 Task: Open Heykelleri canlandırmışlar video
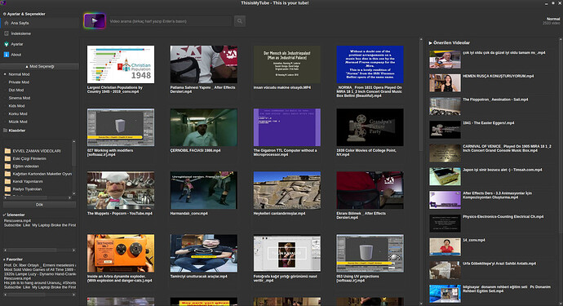pos(287,190)
